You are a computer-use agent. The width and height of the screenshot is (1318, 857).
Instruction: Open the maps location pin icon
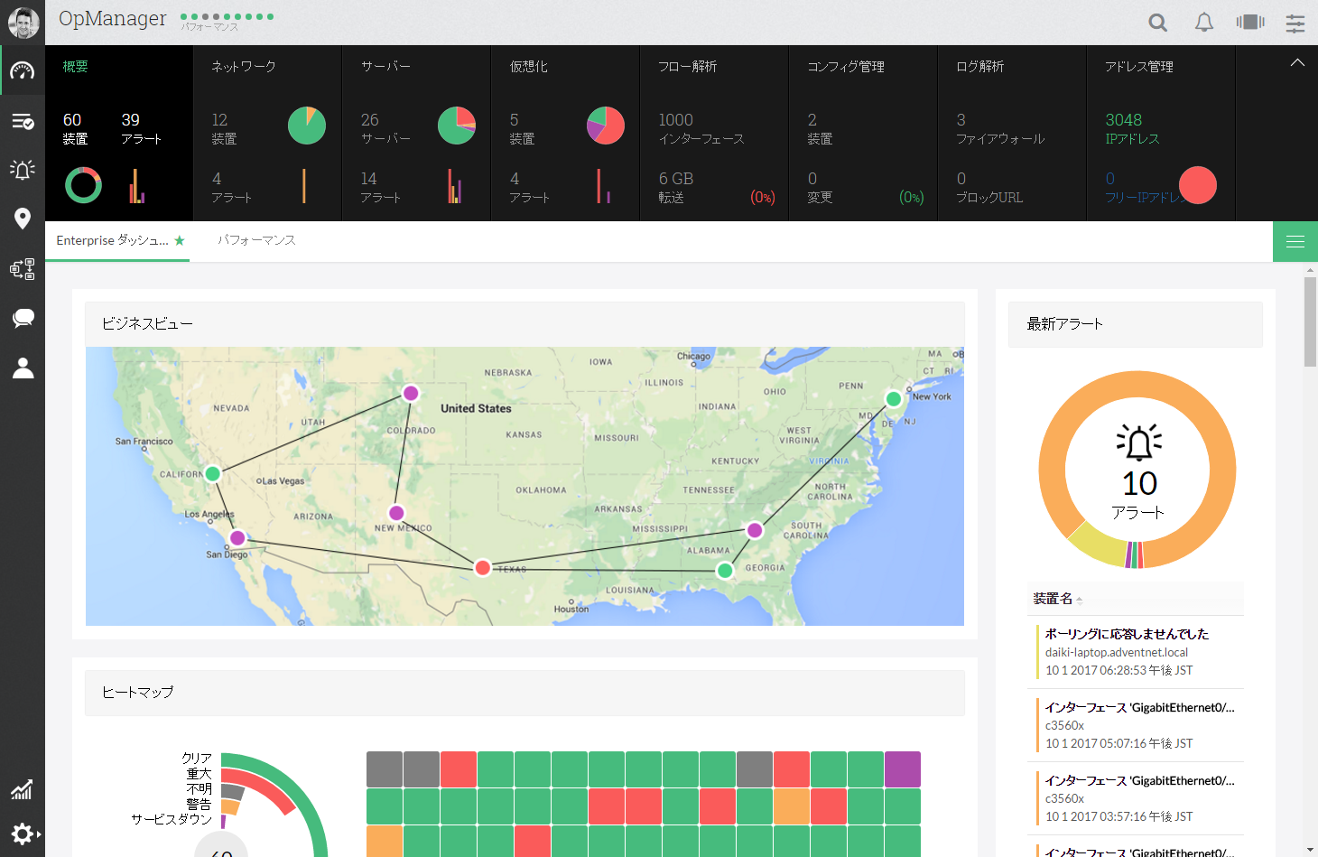pos(23,219)
